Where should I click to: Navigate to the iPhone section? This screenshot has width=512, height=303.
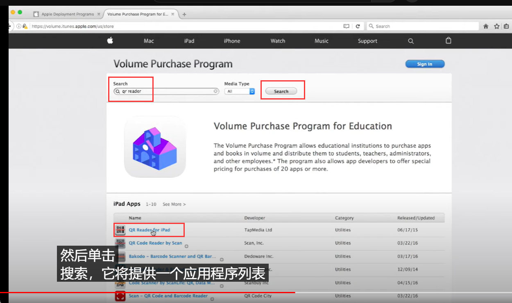pyautogui.click(x=232, y=41)
